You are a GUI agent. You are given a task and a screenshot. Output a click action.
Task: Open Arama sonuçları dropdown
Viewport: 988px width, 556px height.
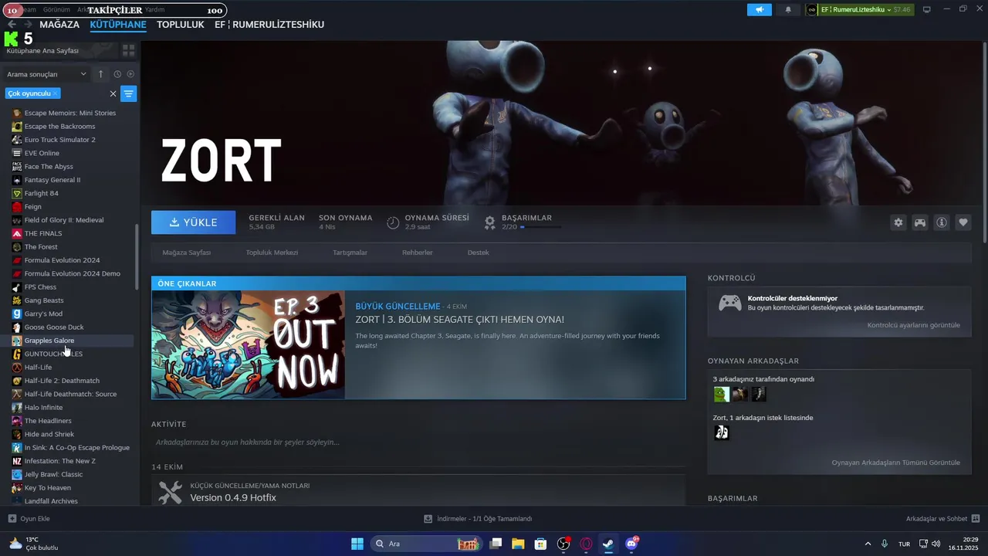(46, 74)
